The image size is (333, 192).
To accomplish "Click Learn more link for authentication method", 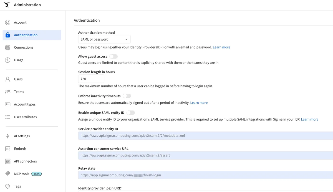I will coord(221,47).
